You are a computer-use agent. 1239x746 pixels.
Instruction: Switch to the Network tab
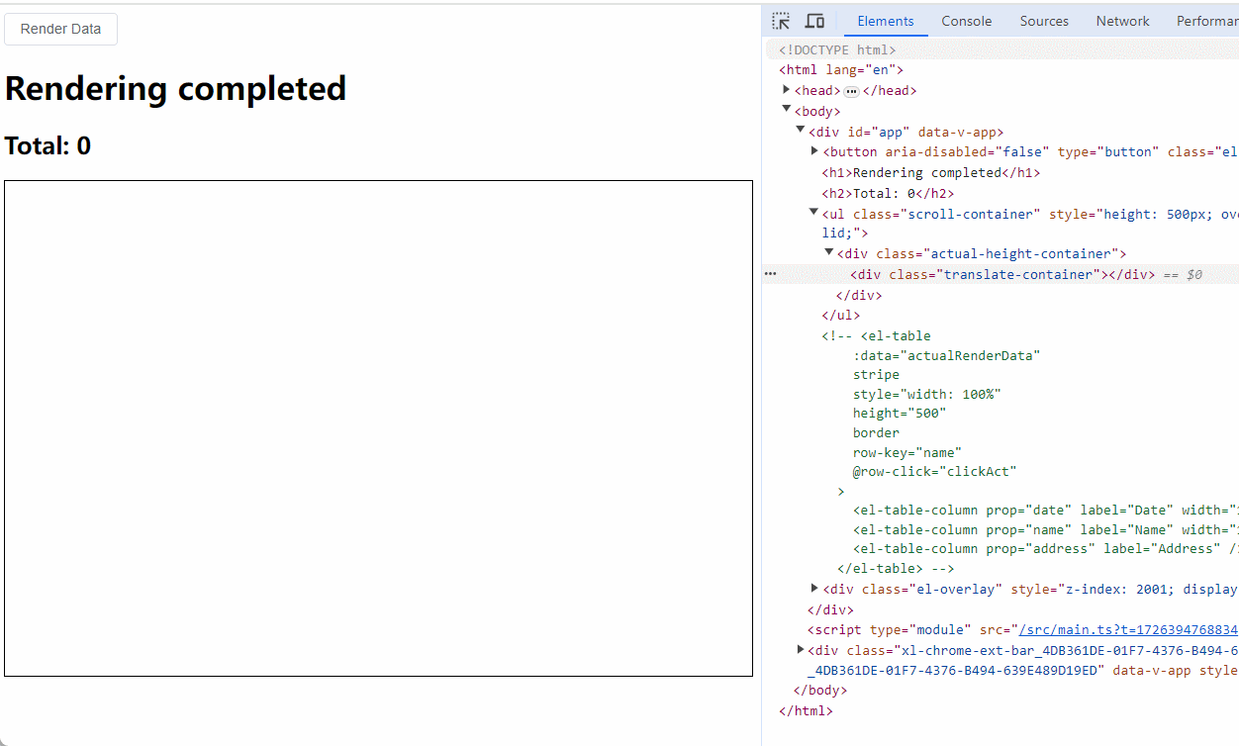point(1122,21)
